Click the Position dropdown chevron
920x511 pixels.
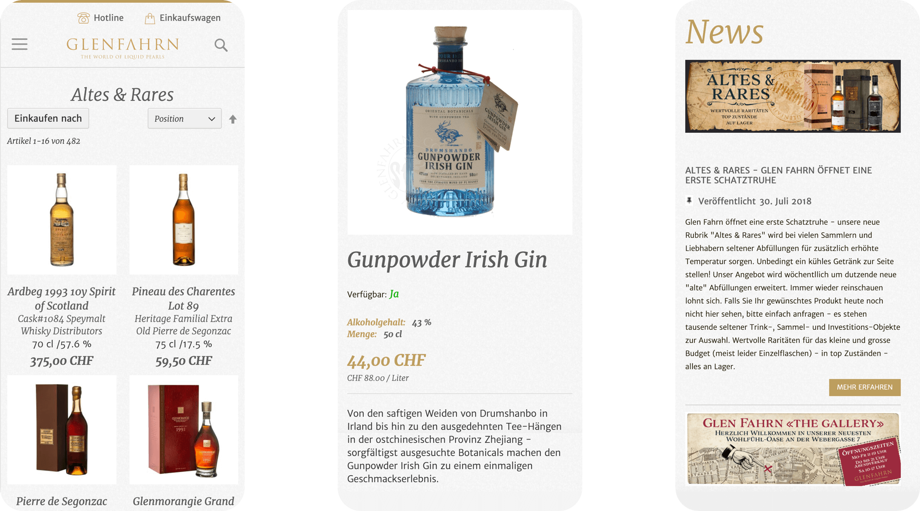tap(212, 119)
